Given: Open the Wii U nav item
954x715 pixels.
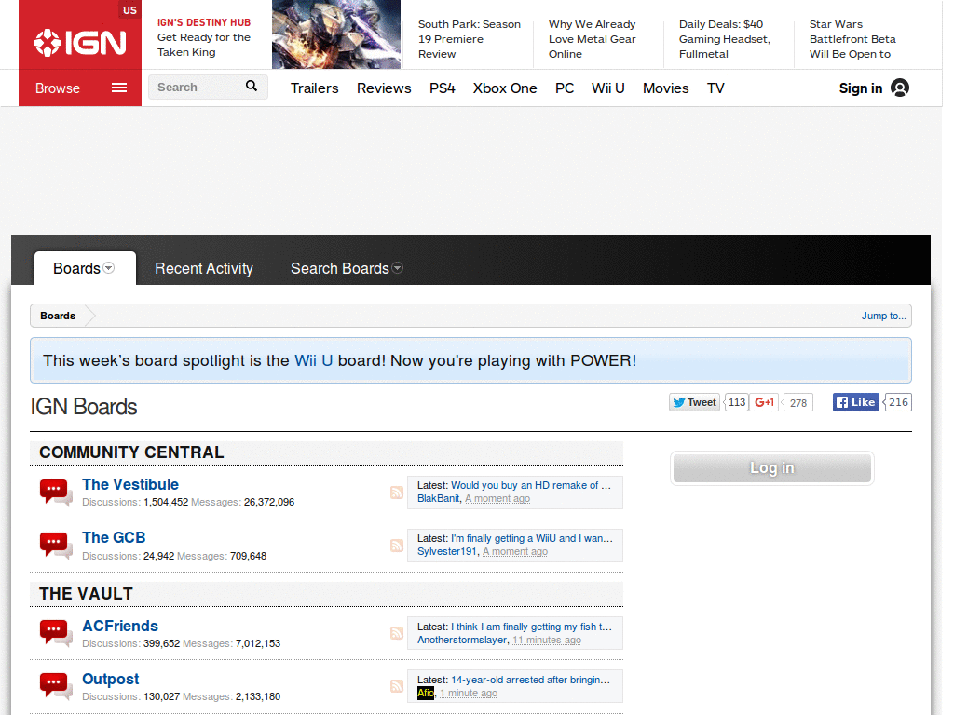Looking at the screenshot, I should (x=607, y=88).
